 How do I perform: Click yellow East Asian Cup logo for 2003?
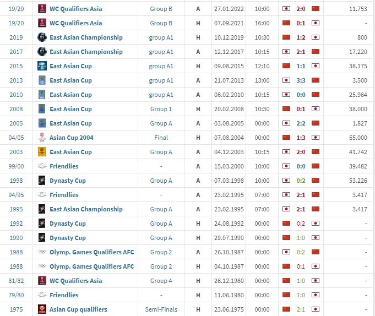tap(42, 152)
